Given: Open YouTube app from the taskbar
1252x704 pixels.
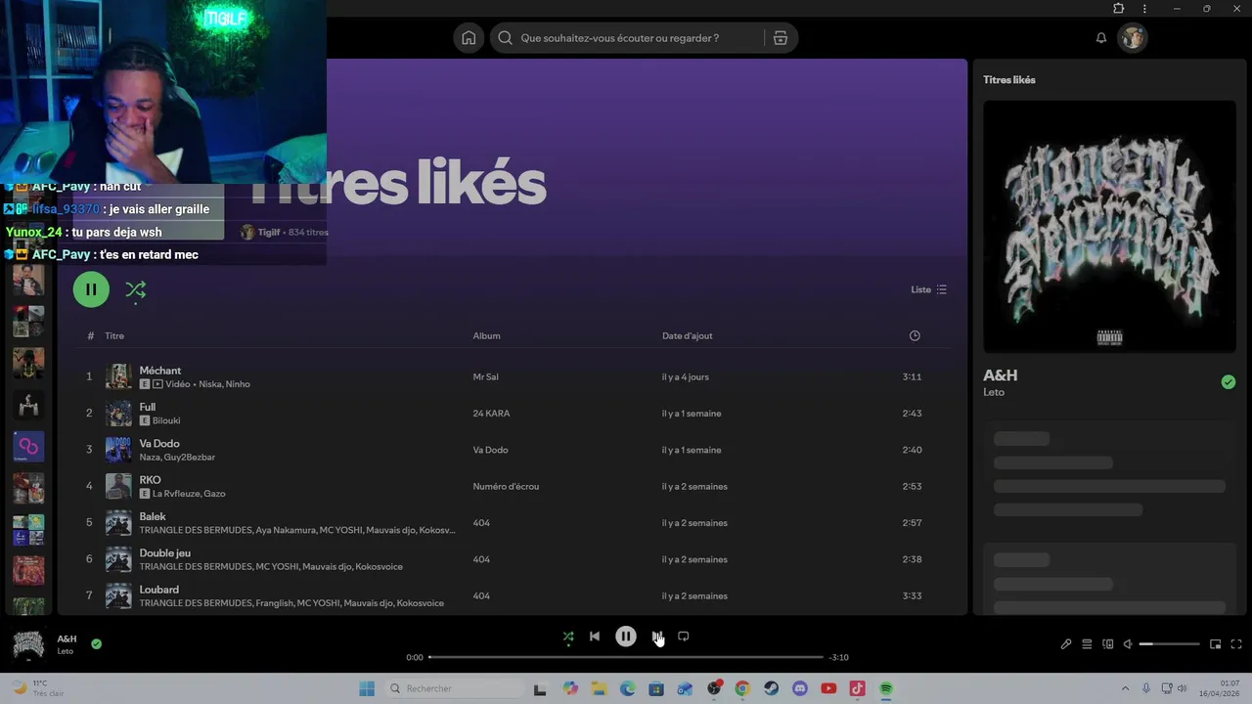Looking at the screenshot, I should 828,688.
